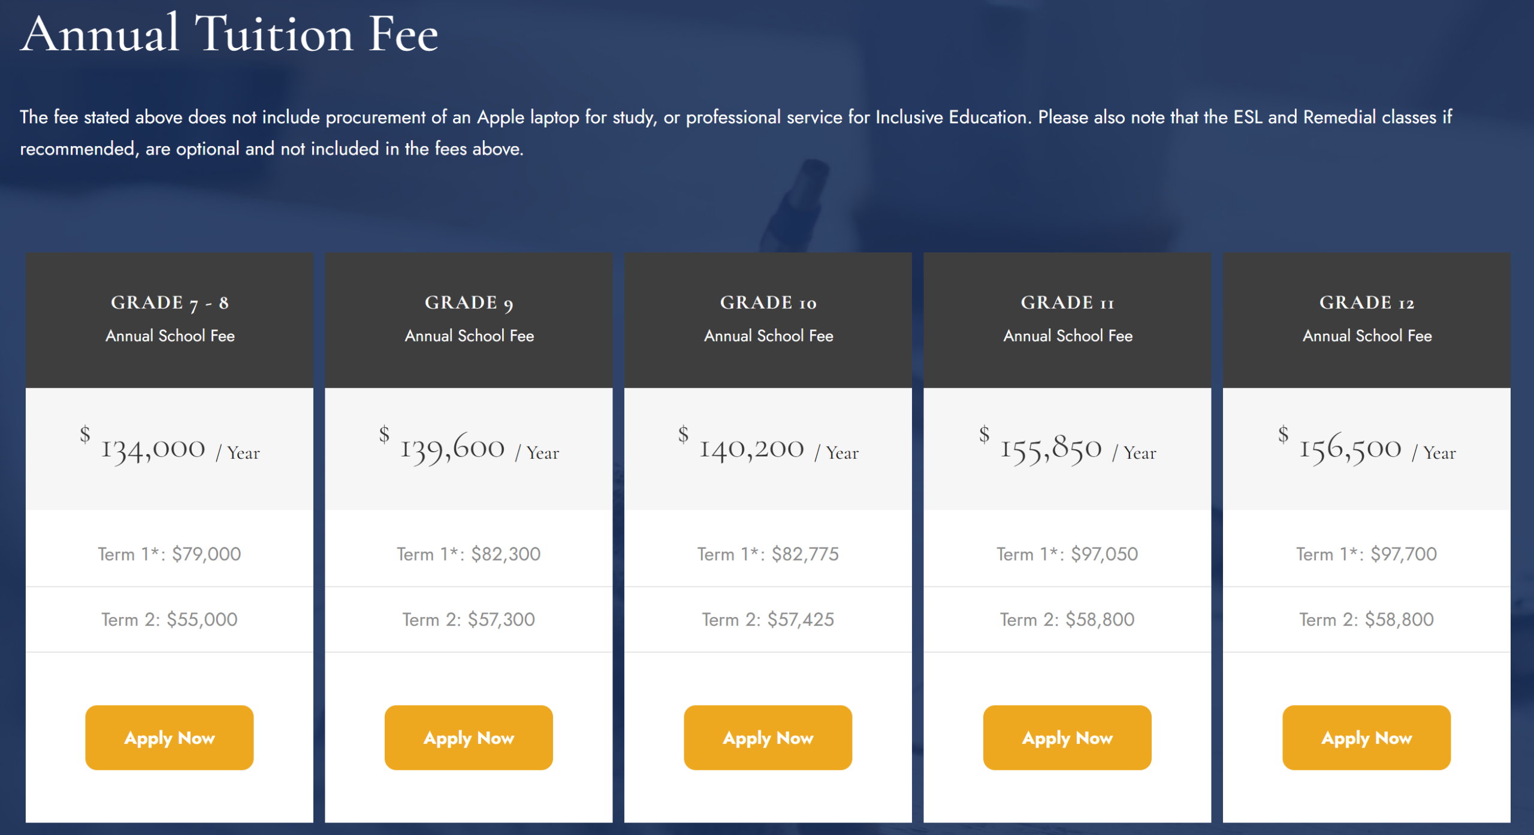Click the Term 1 $79,000 row
Viewport: 1534px width, 835px height.
pyautogui.click(x=170, y=554)
